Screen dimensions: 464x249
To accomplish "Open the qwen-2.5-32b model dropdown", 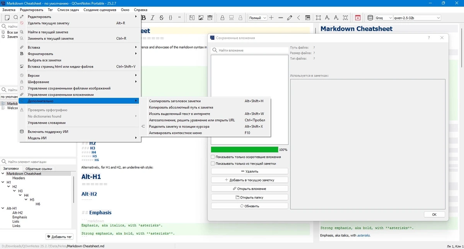I will [x=417, y=18].
